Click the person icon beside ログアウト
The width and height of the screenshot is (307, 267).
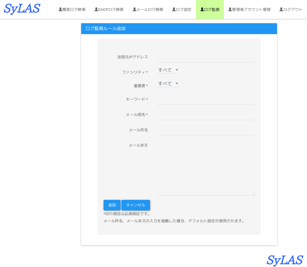click(x=281, y=9)
